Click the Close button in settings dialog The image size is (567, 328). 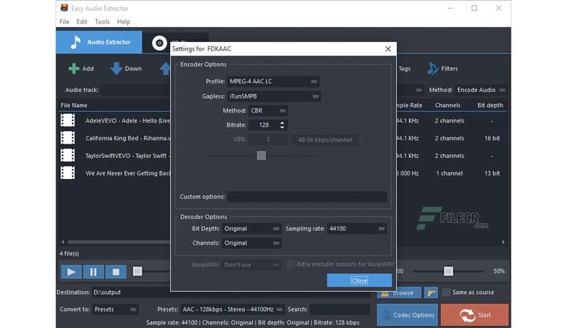coord(359,281)
